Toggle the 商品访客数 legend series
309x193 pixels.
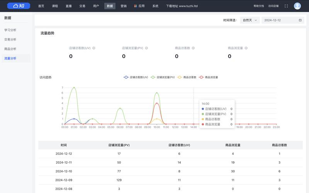coord(187,77)
